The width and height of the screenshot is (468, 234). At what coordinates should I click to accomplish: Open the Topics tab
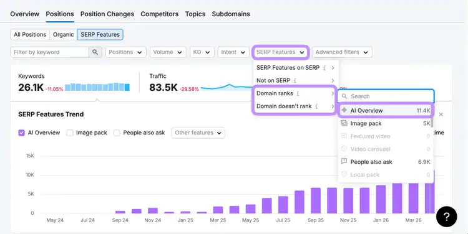[195, 14]
